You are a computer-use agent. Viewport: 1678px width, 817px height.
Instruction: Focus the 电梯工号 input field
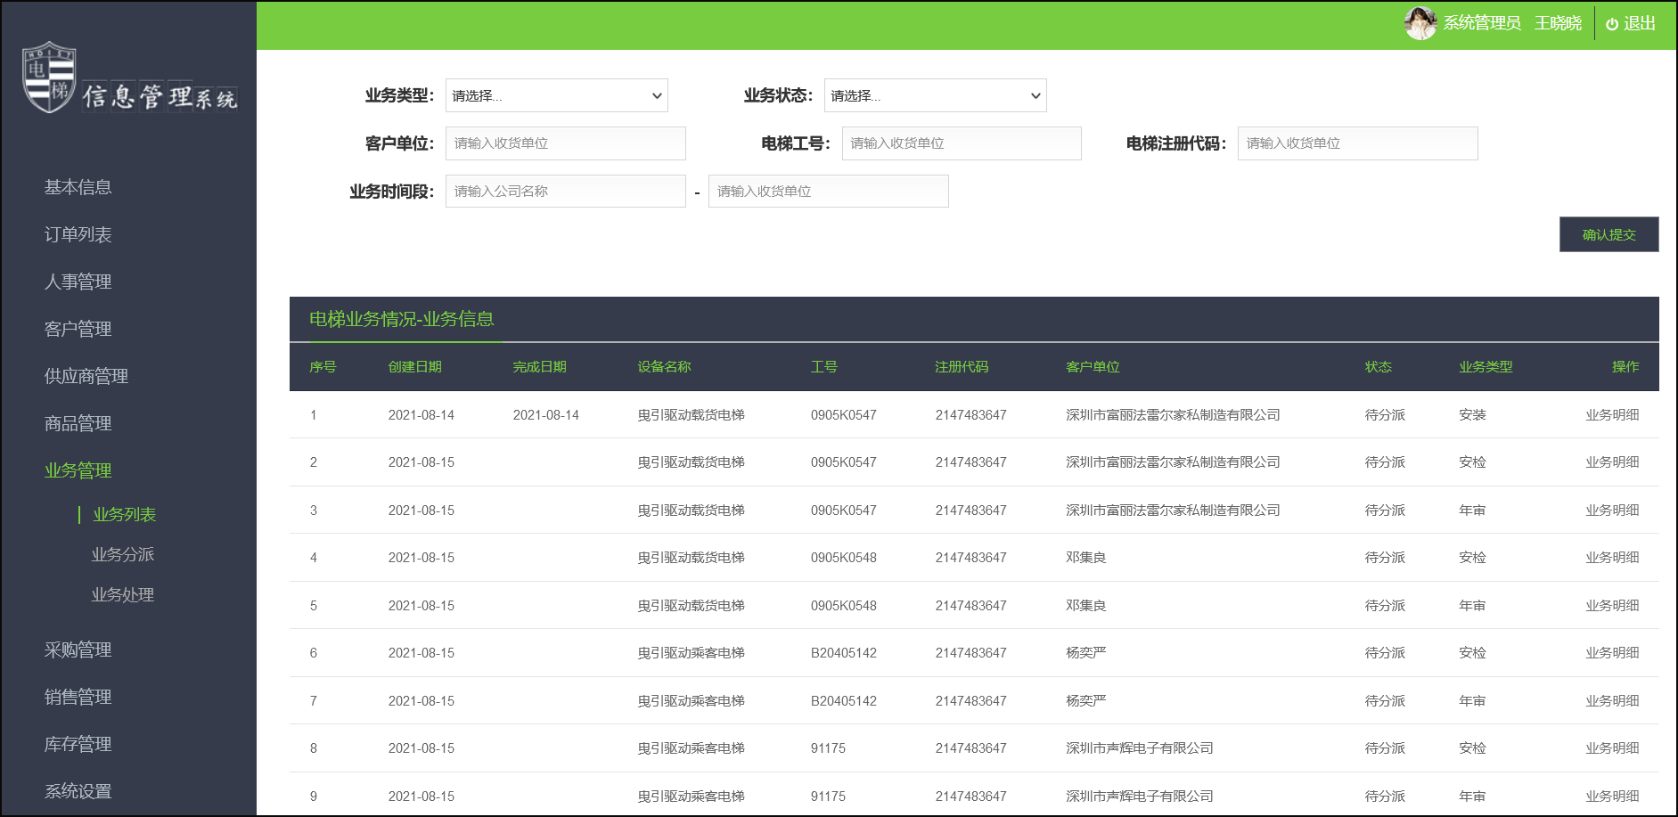[962, 143]
